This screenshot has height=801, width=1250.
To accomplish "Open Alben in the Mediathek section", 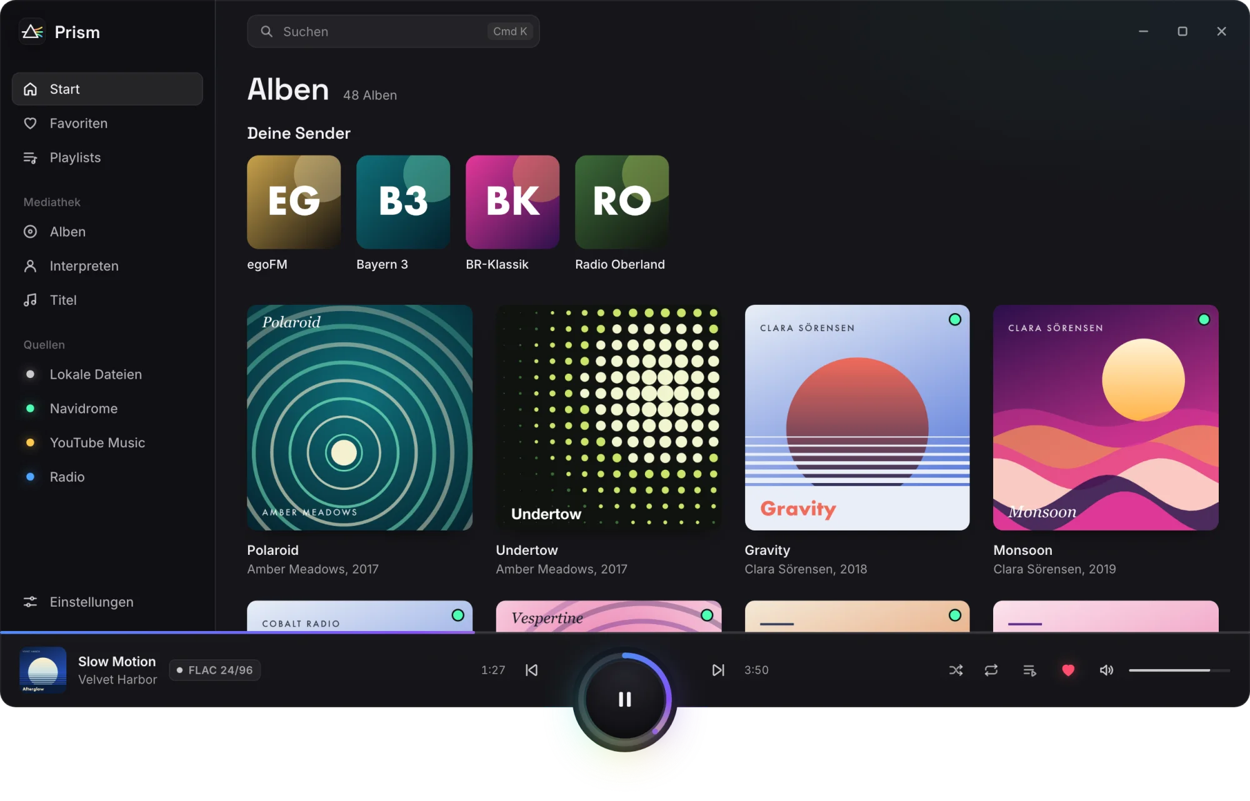I will pyautogui.click(x=107, y=232).
